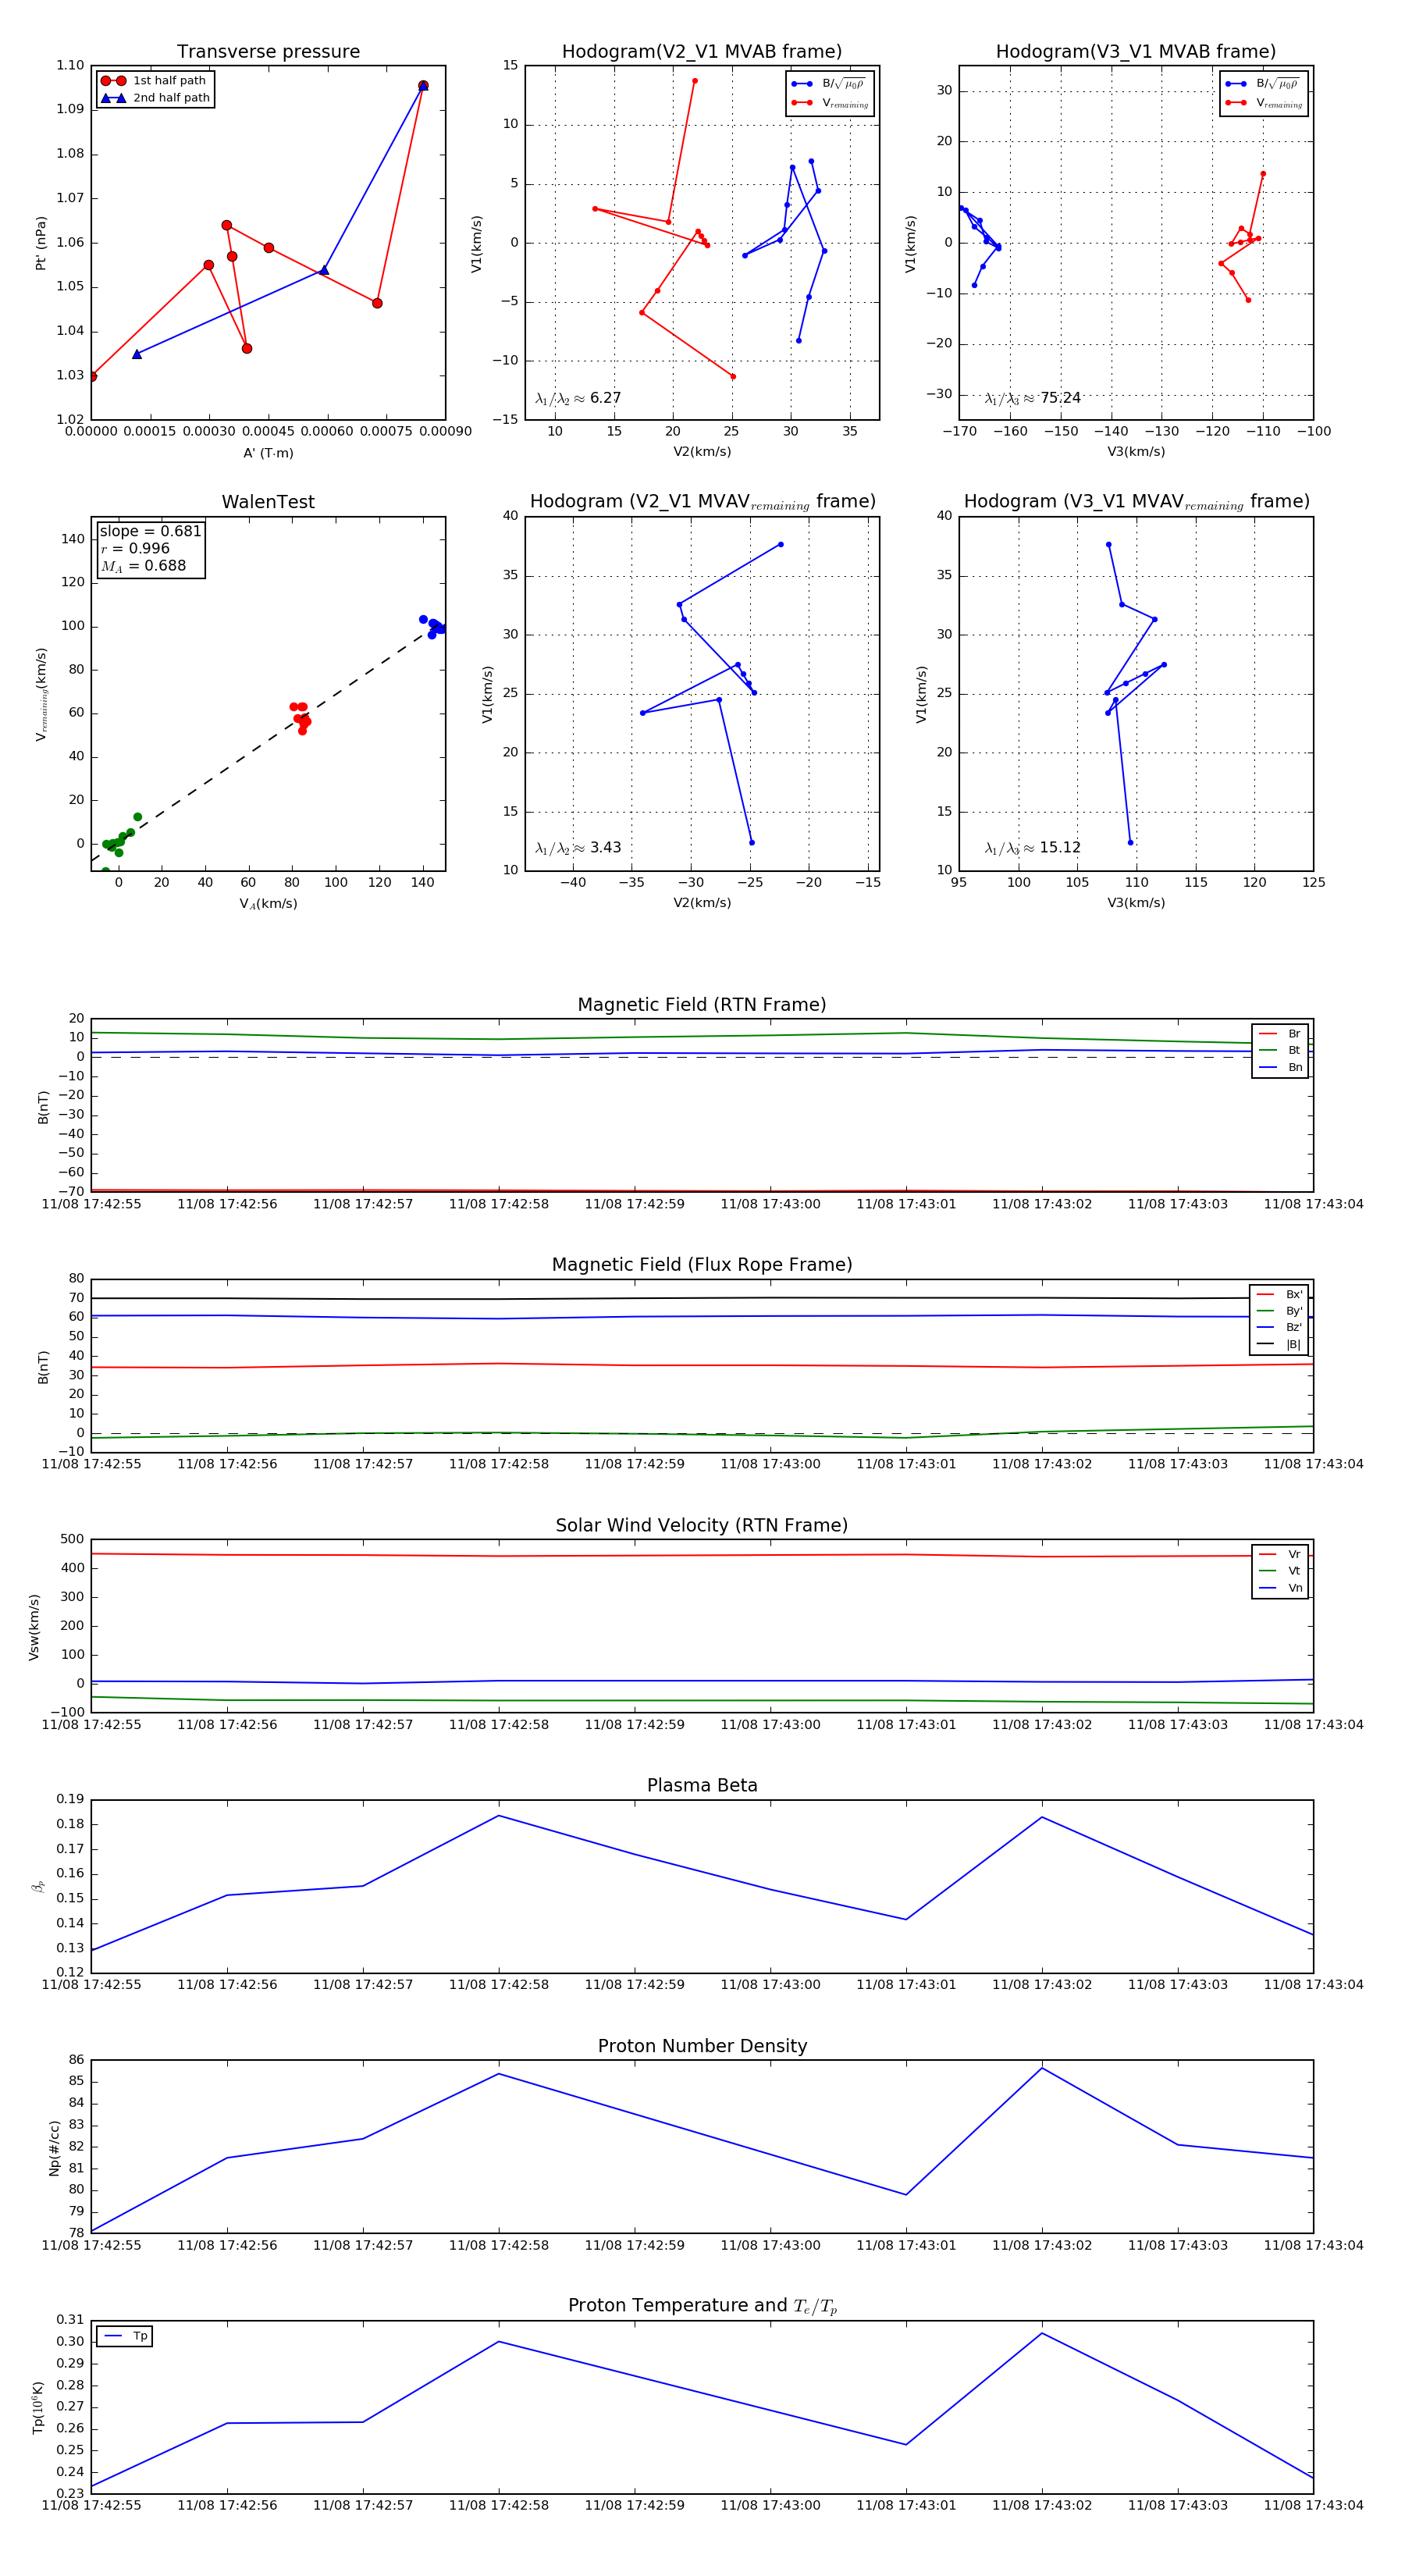1405x2576 pixels.
Task: Click the λ1/λ2 ≈ 3.43 annotation
Action: [578, 848]
